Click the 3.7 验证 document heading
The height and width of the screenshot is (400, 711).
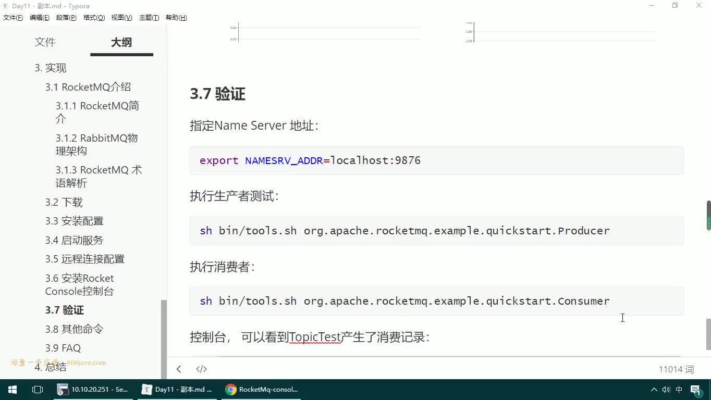click(x=218, y=94)
